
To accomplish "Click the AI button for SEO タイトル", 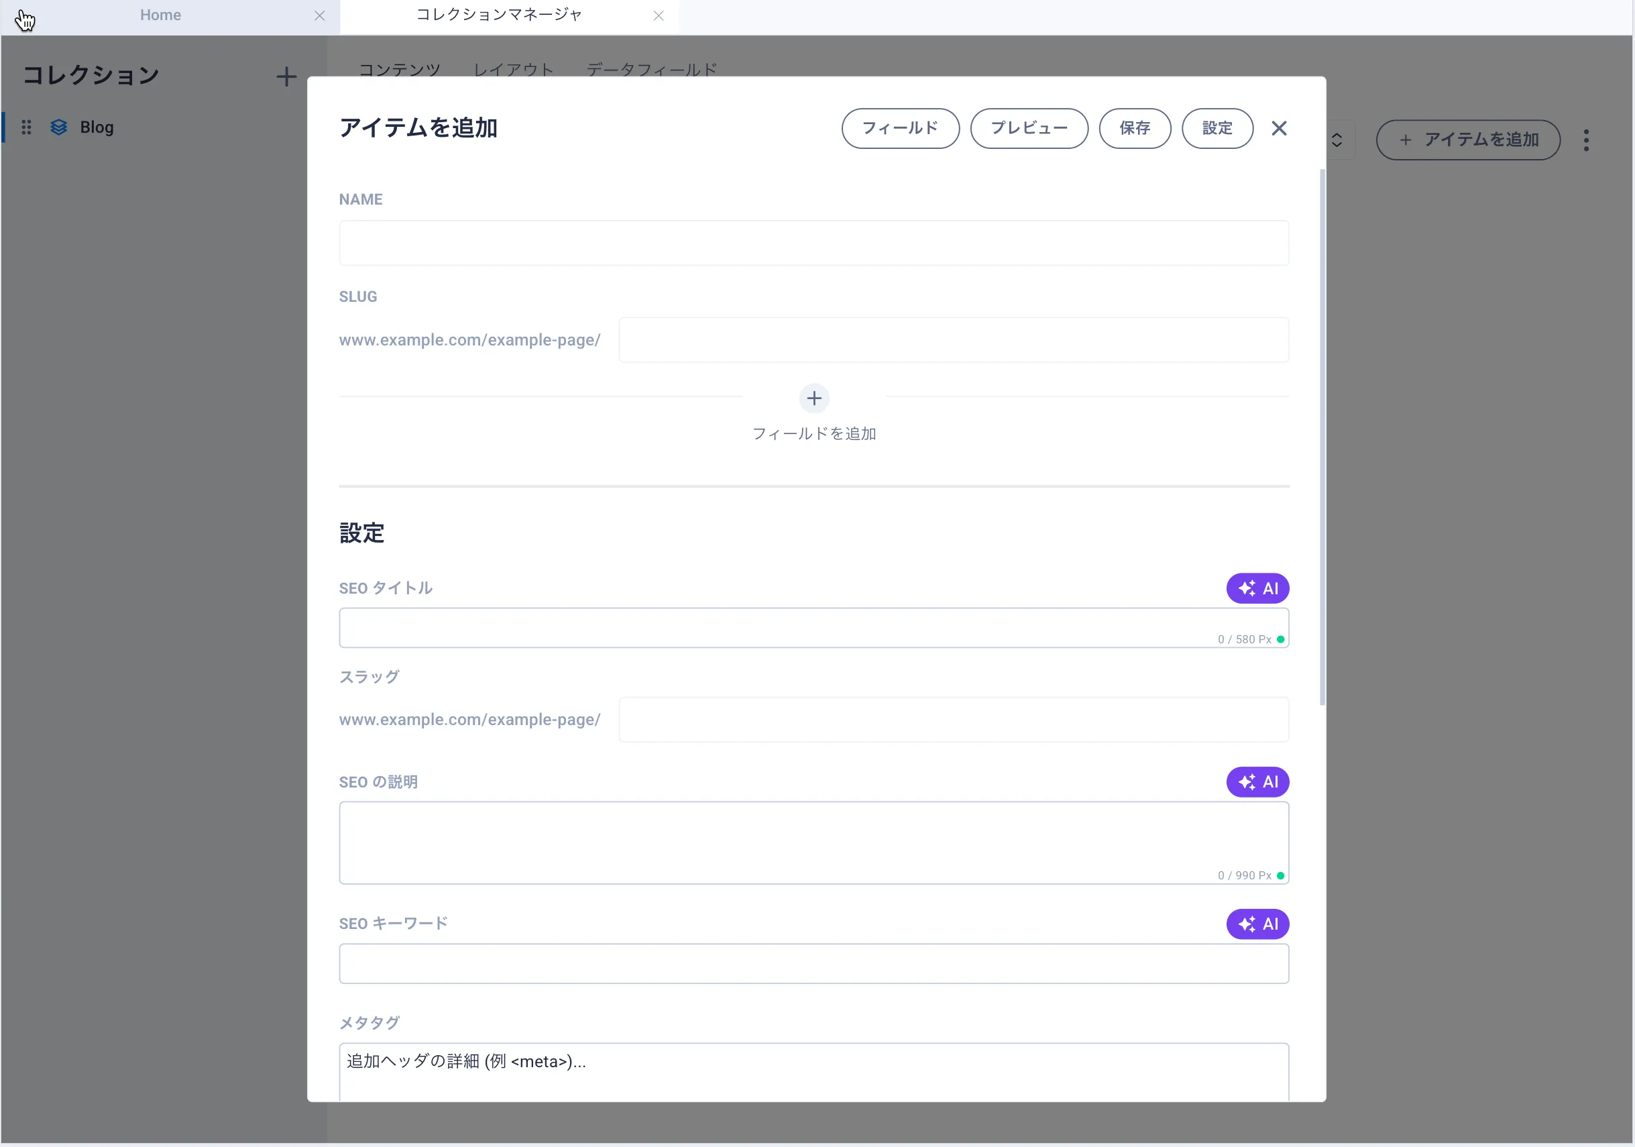I will point(1257,588).
